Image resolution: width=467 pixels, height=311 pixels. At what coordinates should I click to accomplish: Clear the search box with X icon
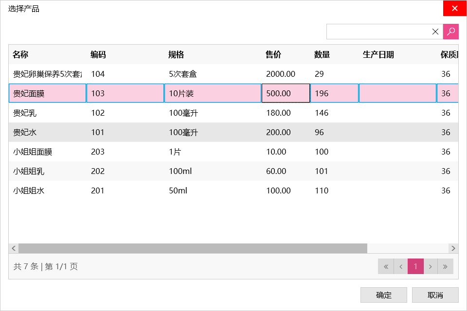click(435, 32)
